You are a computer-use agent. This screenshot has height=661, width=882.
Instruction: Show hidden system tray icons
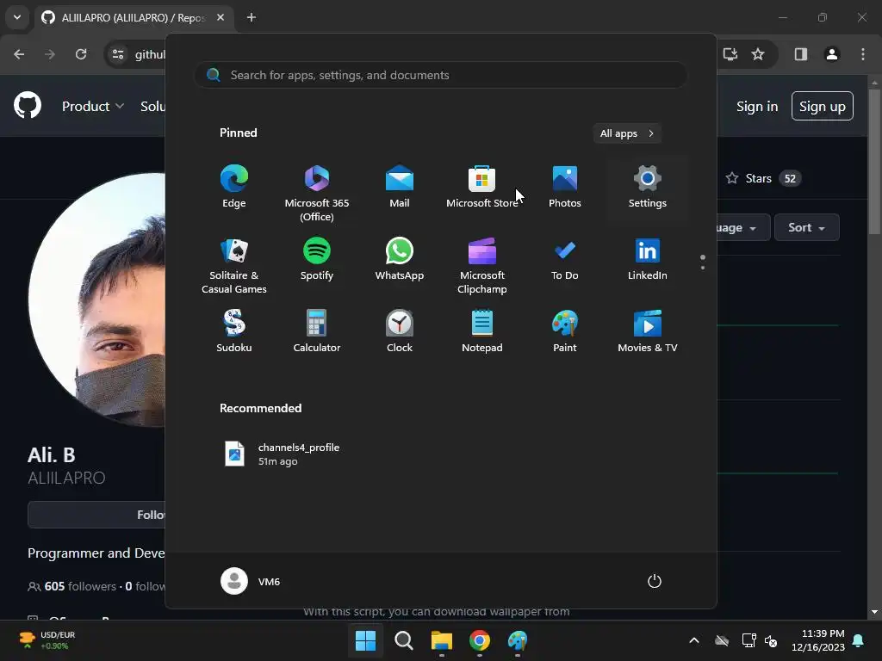694,640
